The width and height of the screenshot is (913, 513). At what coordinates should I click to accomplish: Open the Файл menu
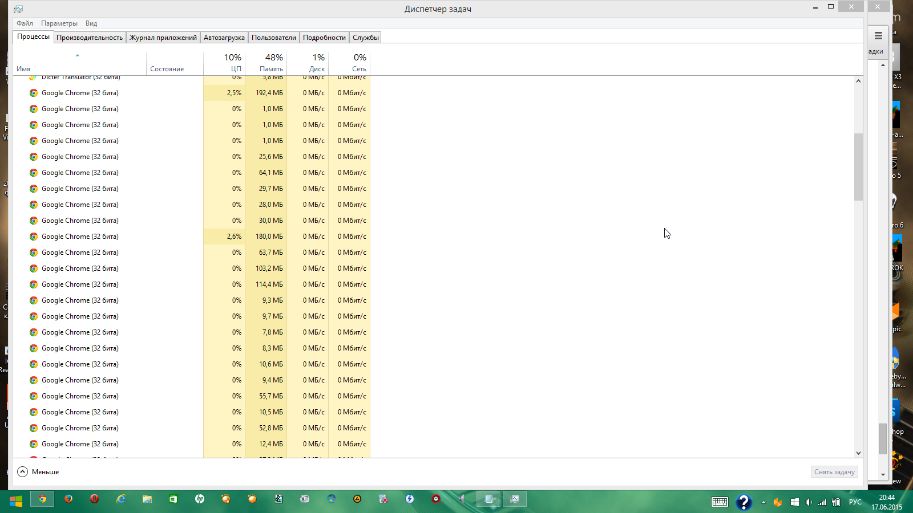[x=25, y=23]
